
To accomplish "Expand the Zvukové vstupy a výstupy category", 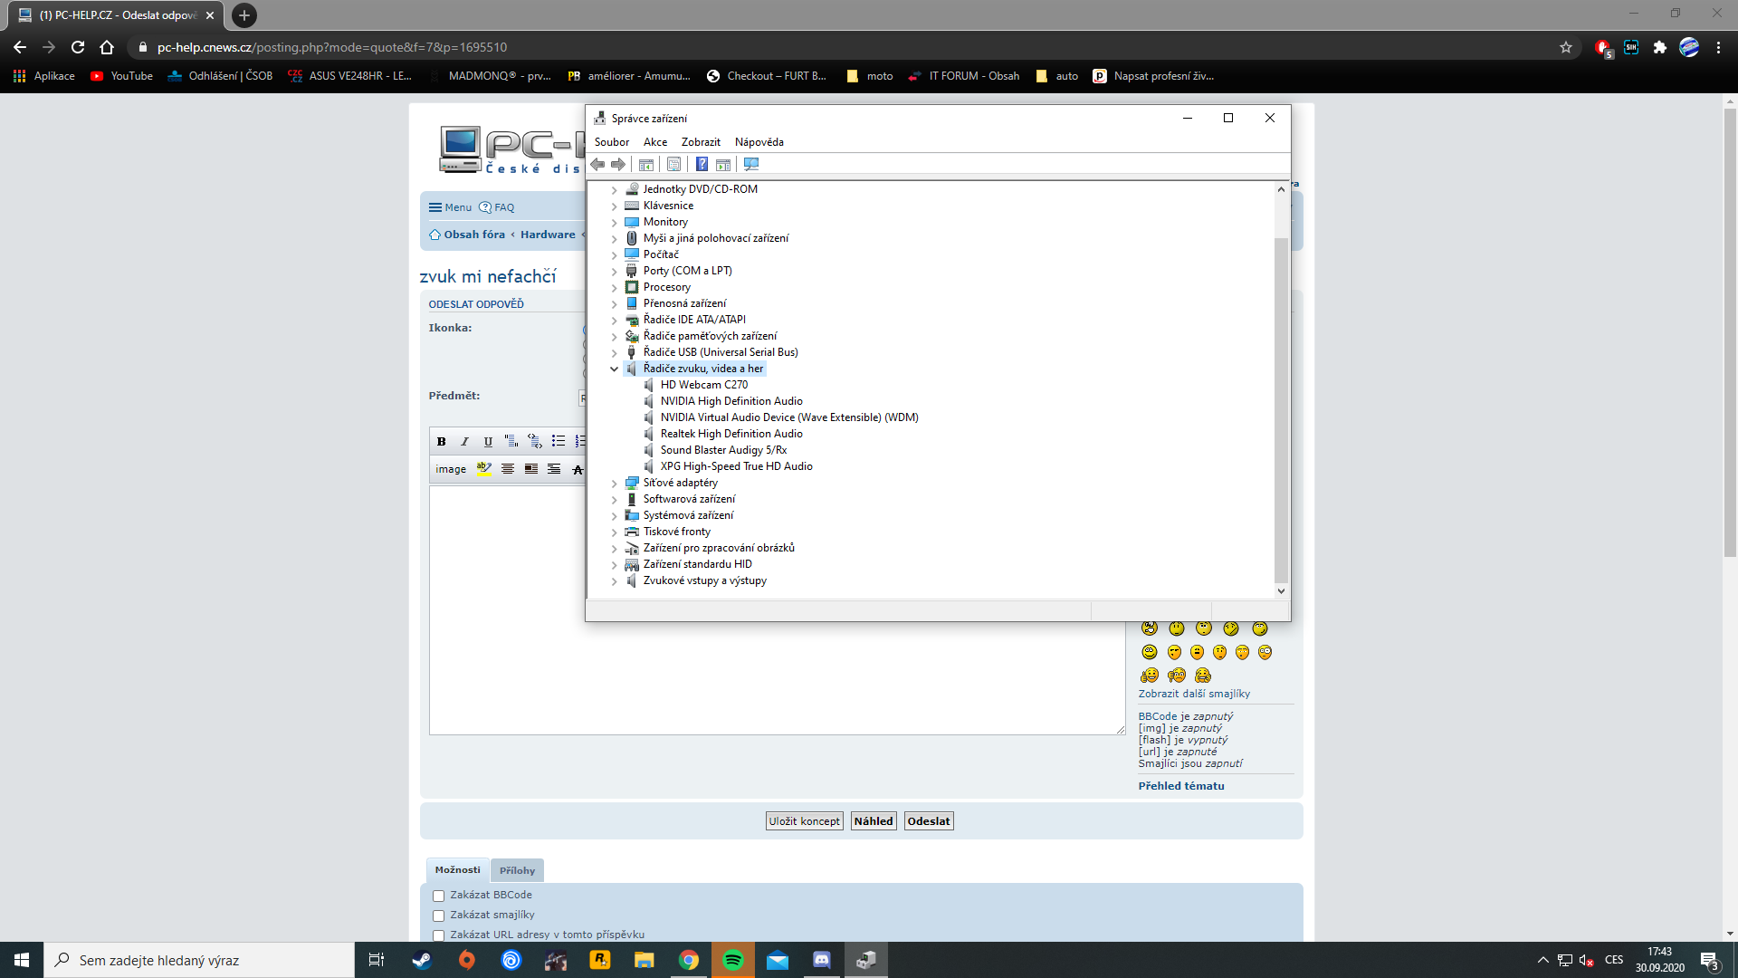I will coord(614,581).
